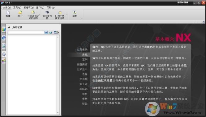
Task: Select the 对话框 topic
Action: tap(84, 79)
